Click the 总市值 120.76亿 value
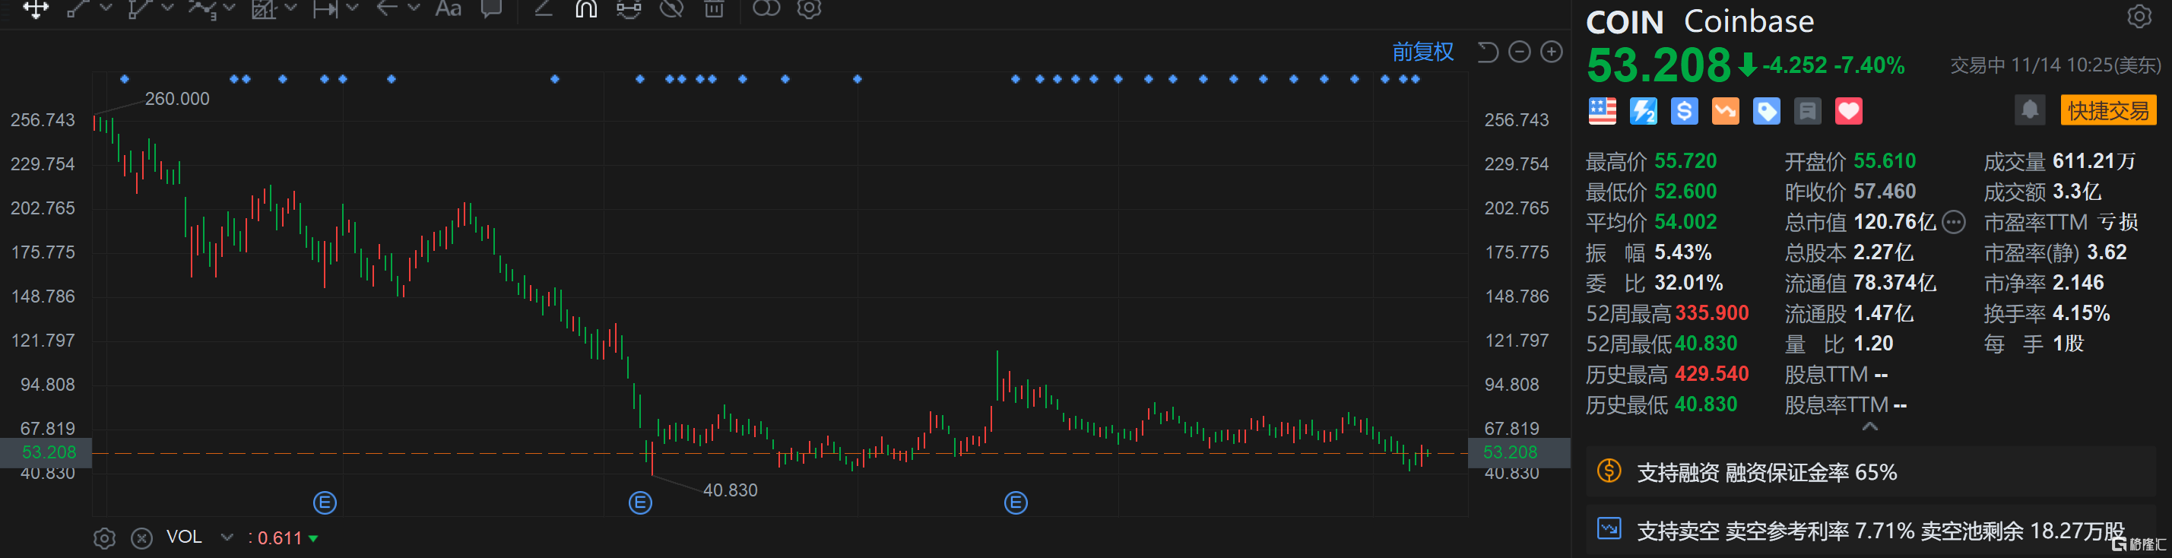 [1895, 223]
